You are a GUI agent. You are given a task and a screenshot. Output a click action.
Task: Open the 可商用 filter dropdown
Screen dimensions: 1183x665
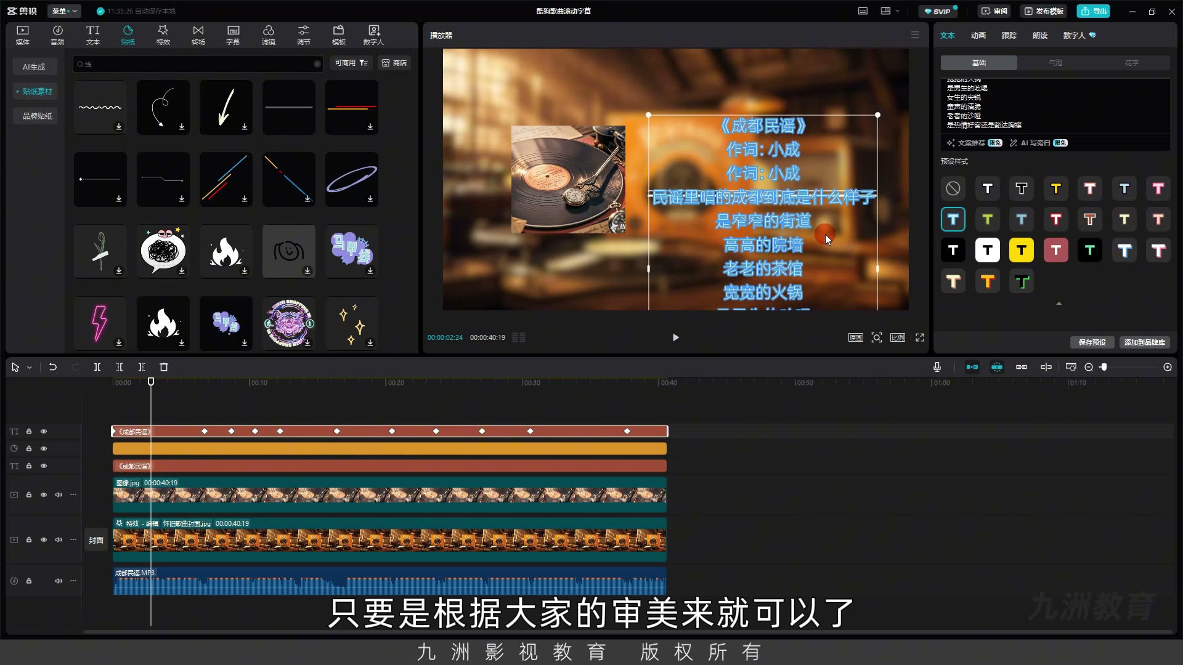[x=351, y=63]
